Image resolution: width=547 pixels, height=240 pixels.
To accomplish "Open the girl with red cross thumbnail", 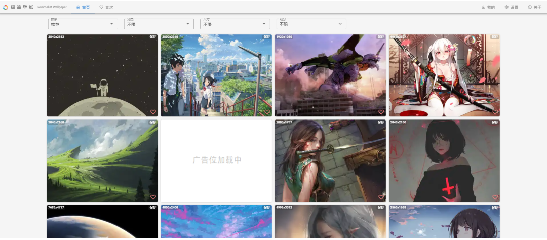I will pos(445,161).
